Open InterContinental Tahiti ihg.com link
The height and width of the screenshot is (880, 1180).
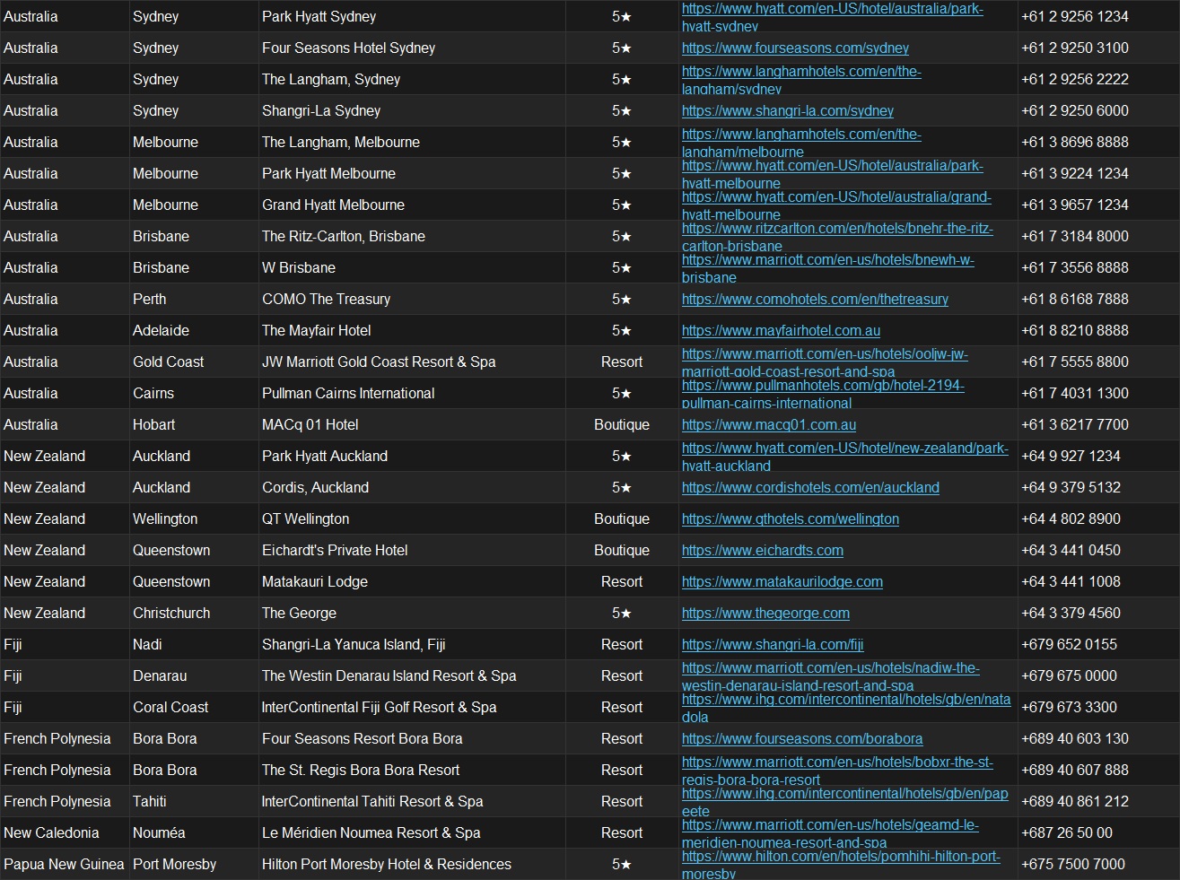845,801
